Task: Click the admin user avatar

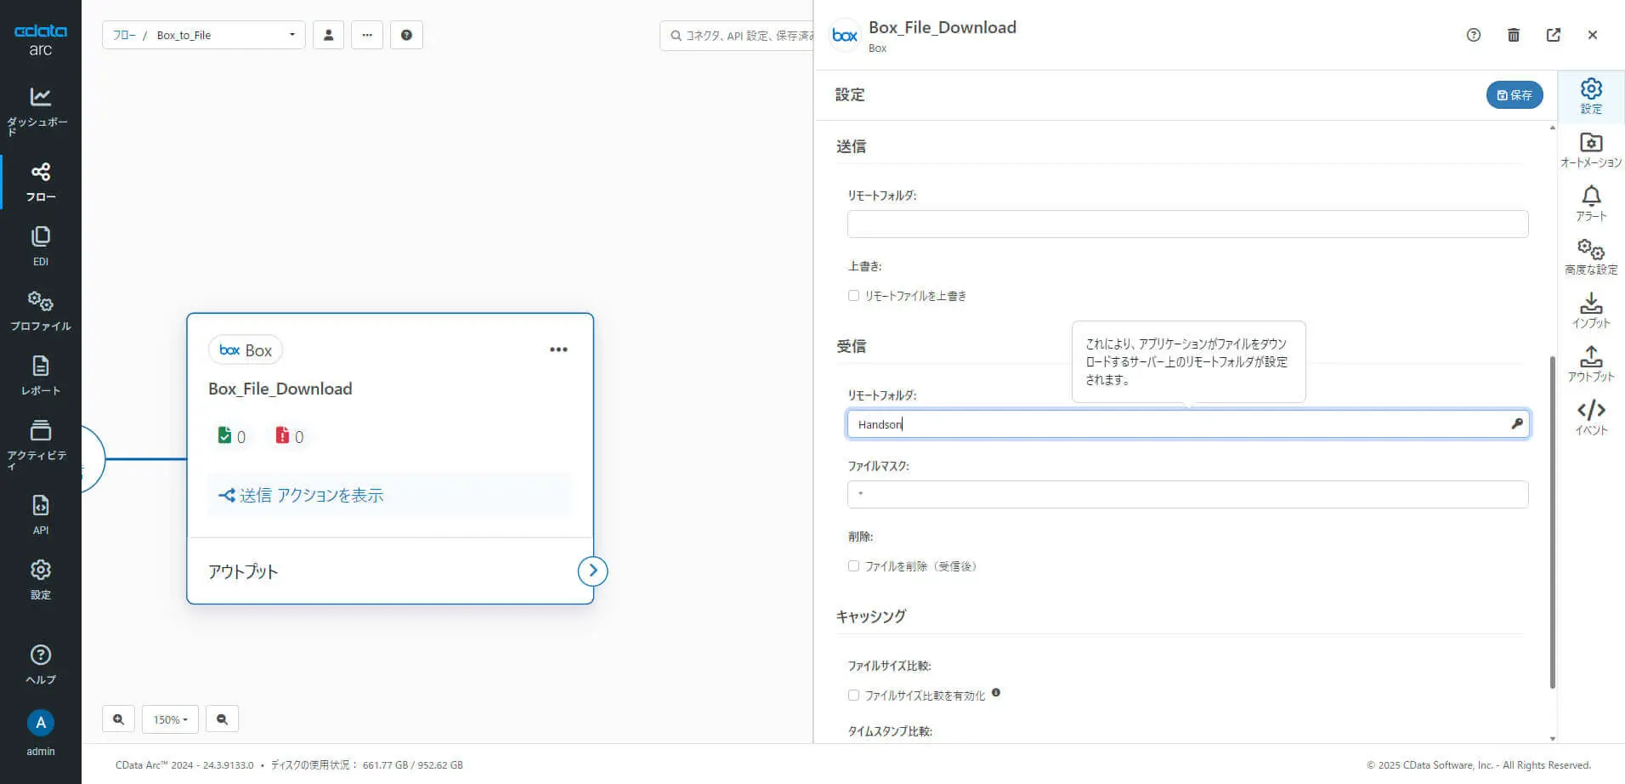Action: pyautogui.click(x=40, y=723)
